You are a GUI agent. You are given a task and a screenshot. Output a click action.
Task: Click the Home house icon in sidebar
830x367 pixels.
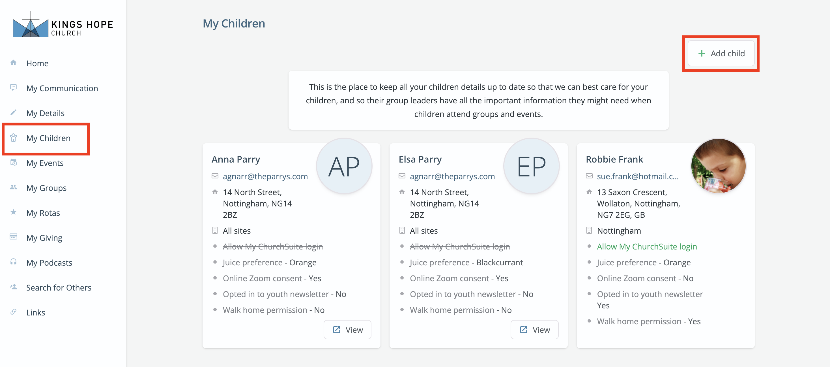point(13,63)
